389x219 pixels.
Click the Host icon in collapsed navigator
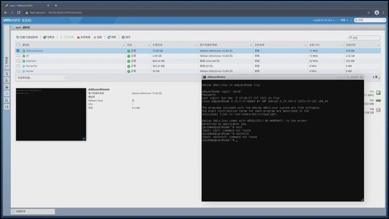(x=7, y=74)
